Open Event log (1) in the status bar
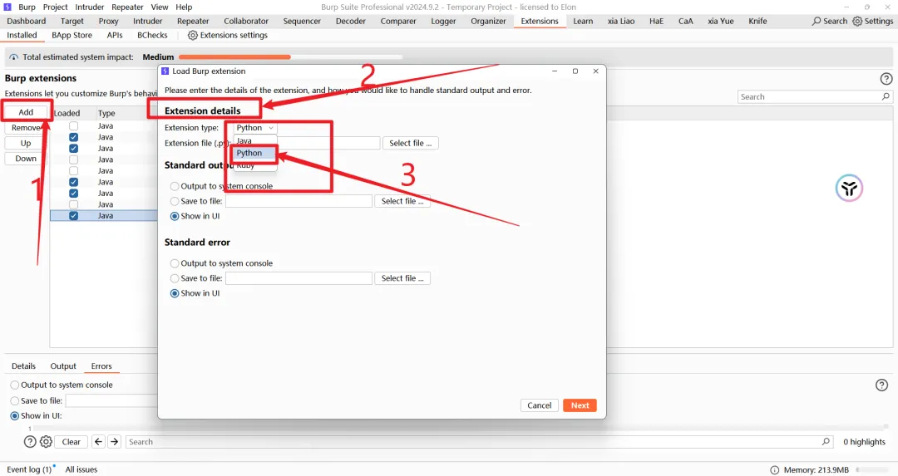 pyautogui.click(x=29, y=469)
